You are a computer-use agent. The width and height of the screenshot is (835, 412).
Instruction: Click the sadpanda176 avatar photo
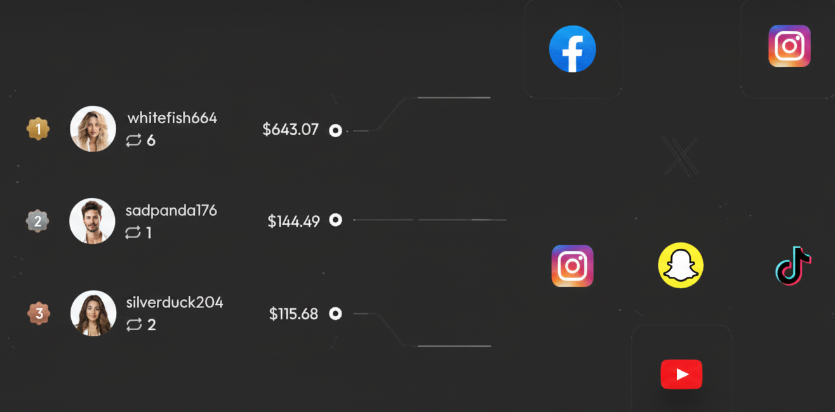(92, 221)
